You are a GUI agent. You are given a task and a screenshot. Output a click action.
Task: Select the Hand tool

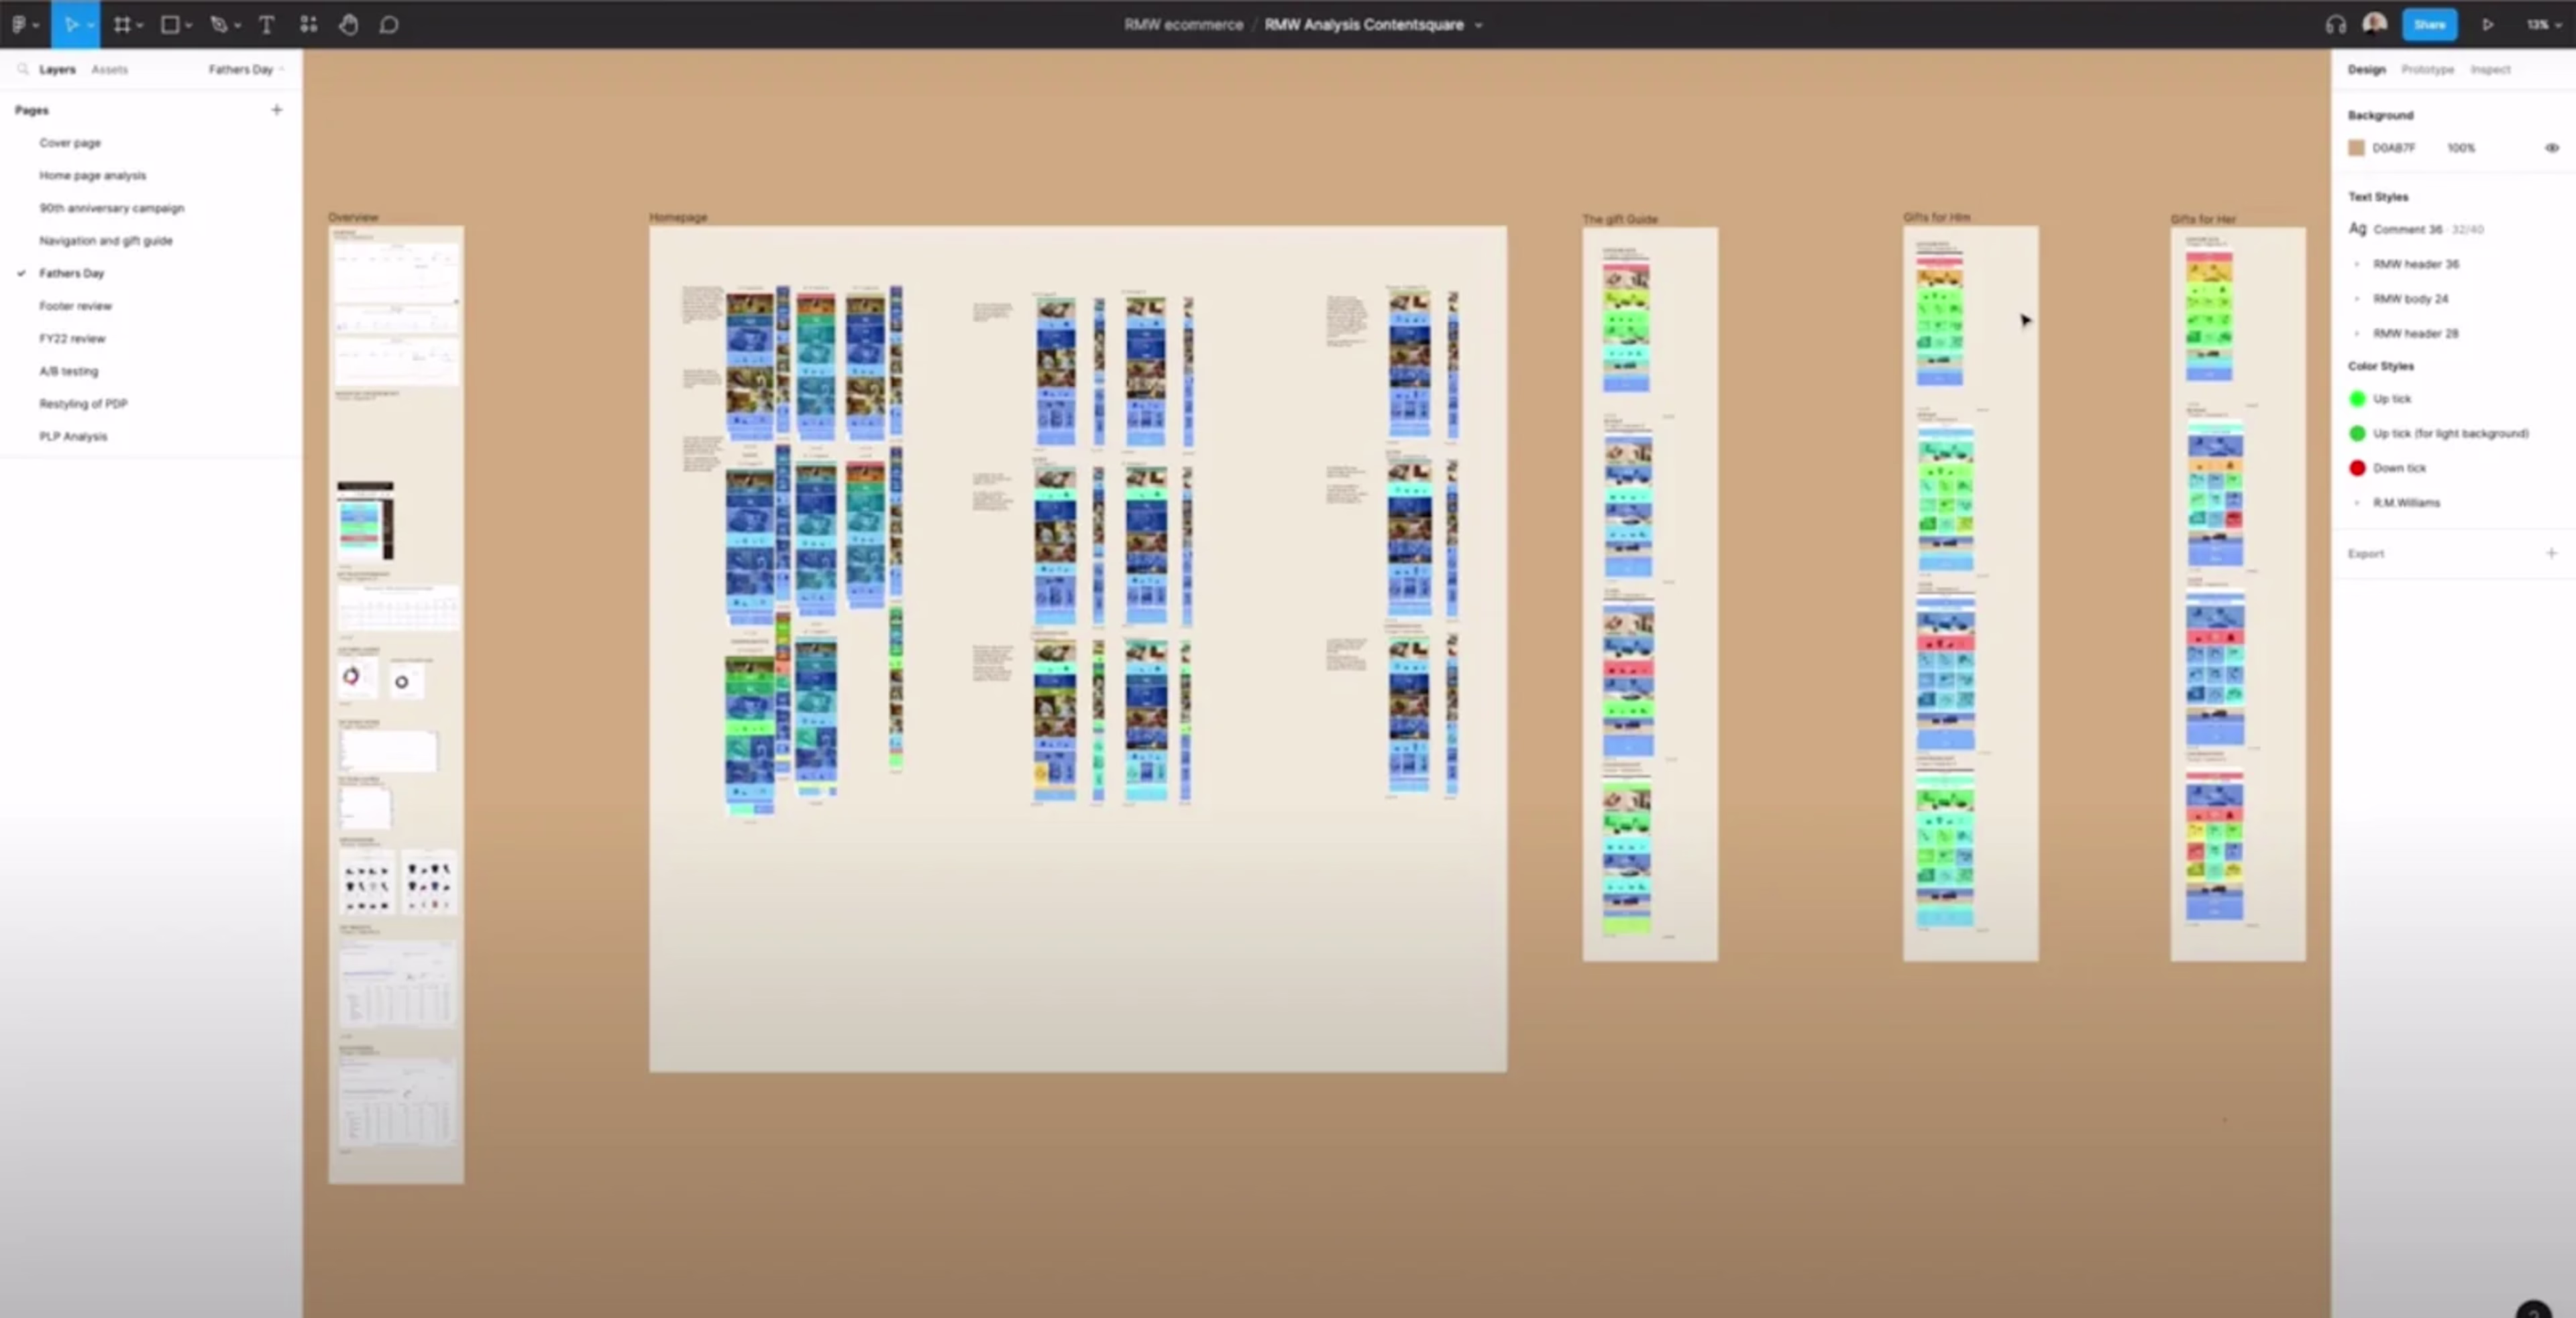(348, 25)
